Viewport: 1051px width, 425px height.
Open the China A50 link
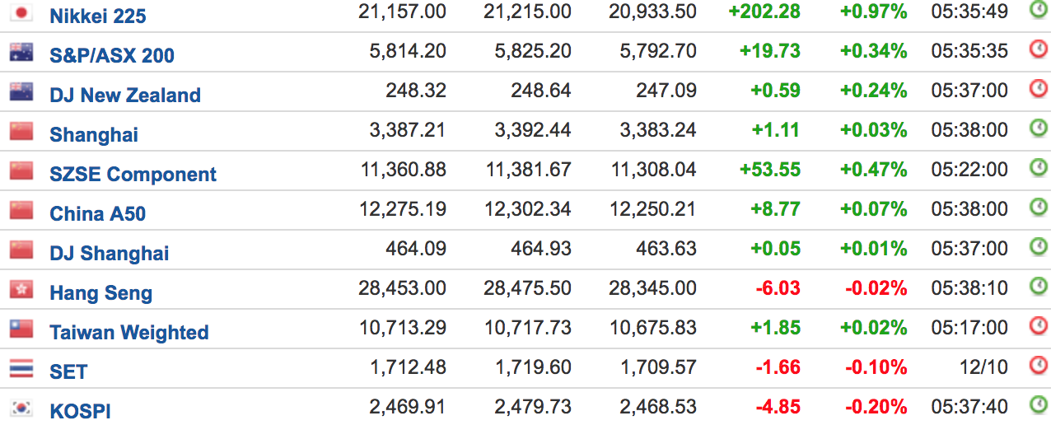98,214
